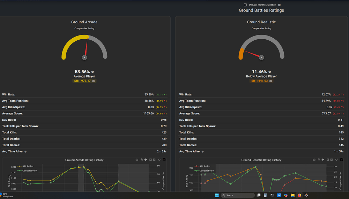349x199 pixels.
Task: Select zoom tool on Ground Arcade Rating History
Action: (142, 160)
